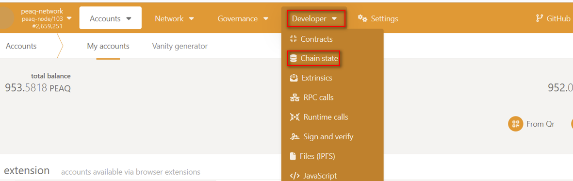Expand the Accounts dropdown menu

(110, 18)
